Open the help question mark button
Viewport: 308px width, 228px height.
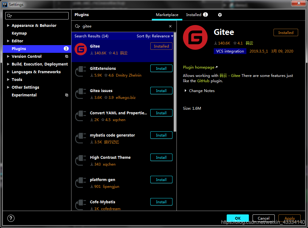11,218
